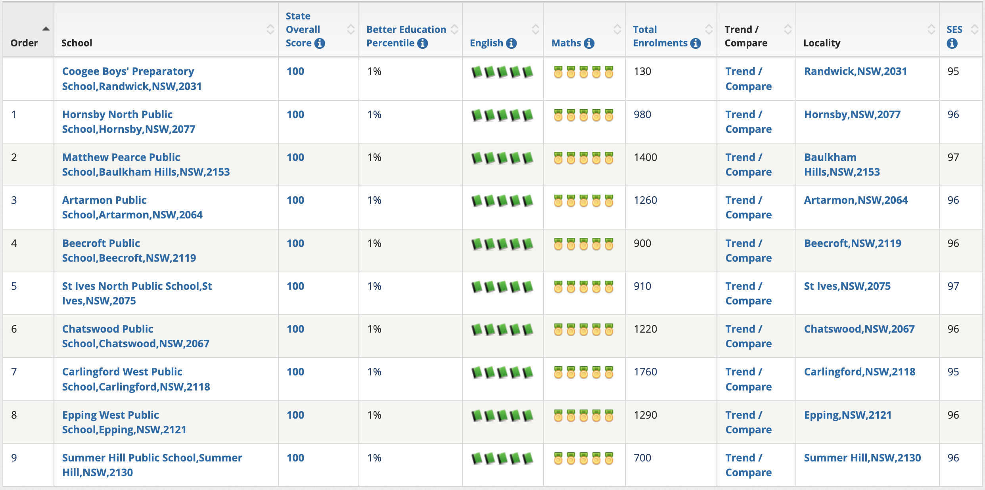Sort by the Order column arrow
The width and height of the screenshot is (985, 490).
(x=46, y=29)
